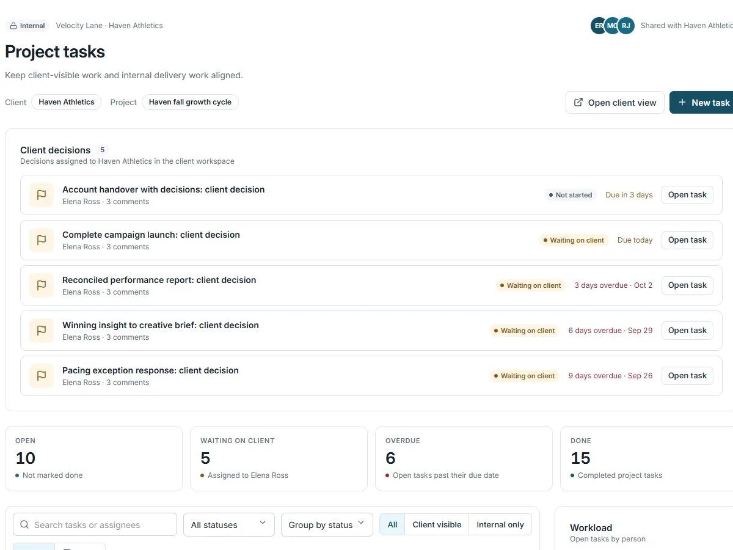This screenshot has height=550, width=733.
Task: Click the Client decisions count badge 5
Action: 102,150
